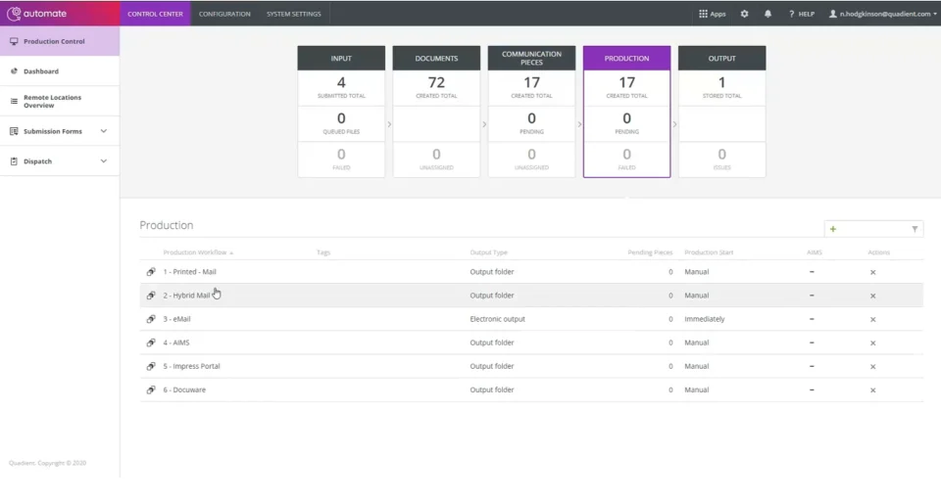Select the Input status card

click(x=341, y=112)
